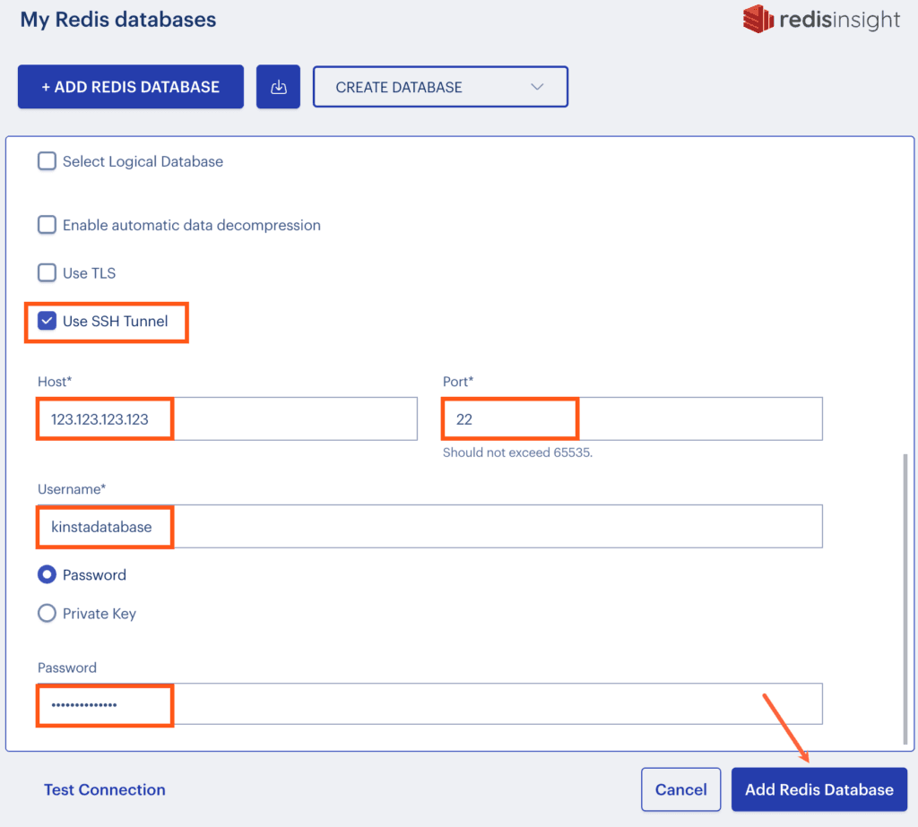Image resolution: width=918 pixels, height=827 pixels.
Task: Choose the Private Key radio option
Action: [x=47, y=614]
